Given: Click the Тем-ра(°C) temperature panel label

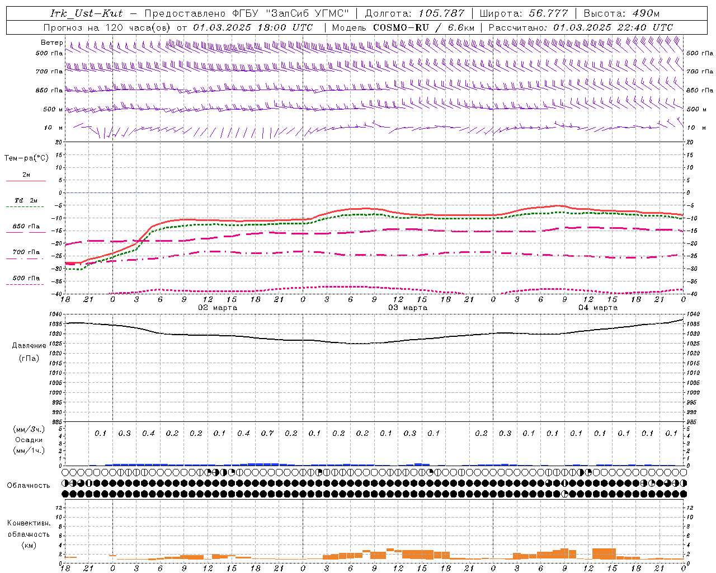Looking at the screenshot, I should pos(26,158).
